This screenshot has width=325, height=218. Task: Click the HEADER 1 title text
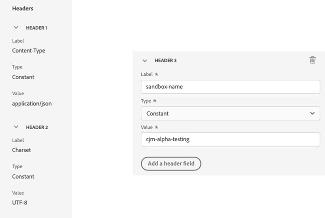[36, 28]
